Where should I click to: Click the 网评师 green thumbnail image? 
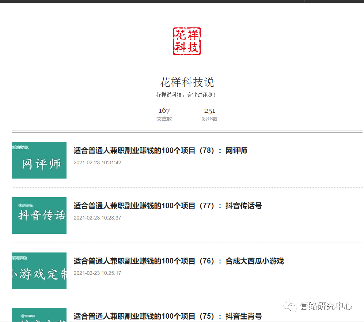coord(39,160)
